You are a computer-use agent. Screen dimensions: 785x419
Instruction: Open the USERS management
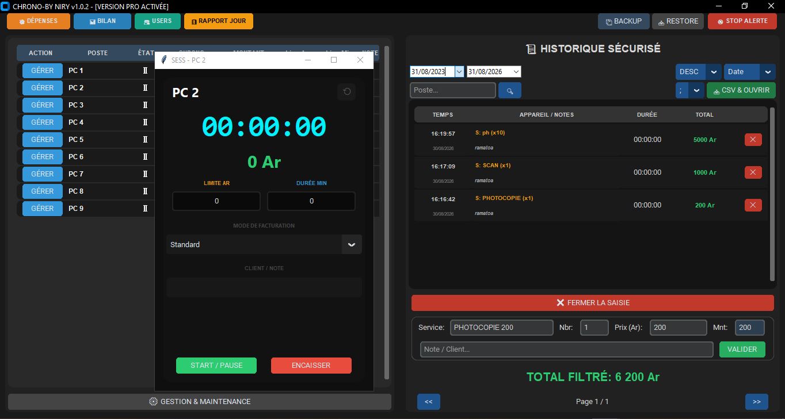pos(158,21)
